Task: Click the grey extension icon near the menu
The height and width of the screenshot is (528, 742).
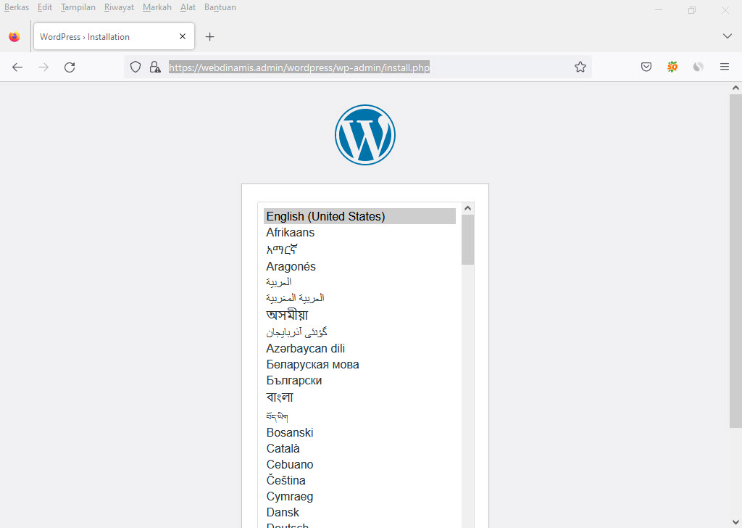Action: (698, 67)
